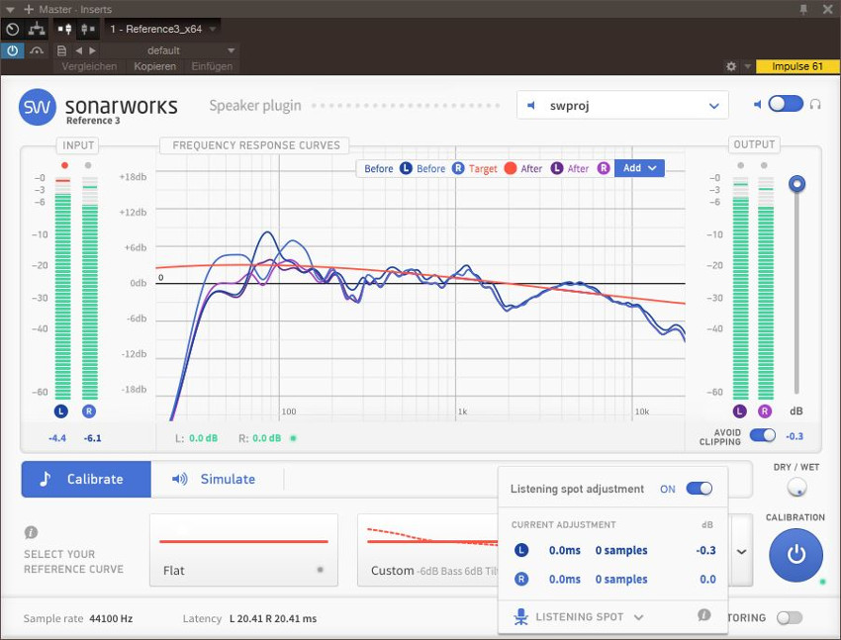This screenshot has height=640, width=841.
Task: Click the round dial icon beside the routing icon
Action: [x=12, y=29]
